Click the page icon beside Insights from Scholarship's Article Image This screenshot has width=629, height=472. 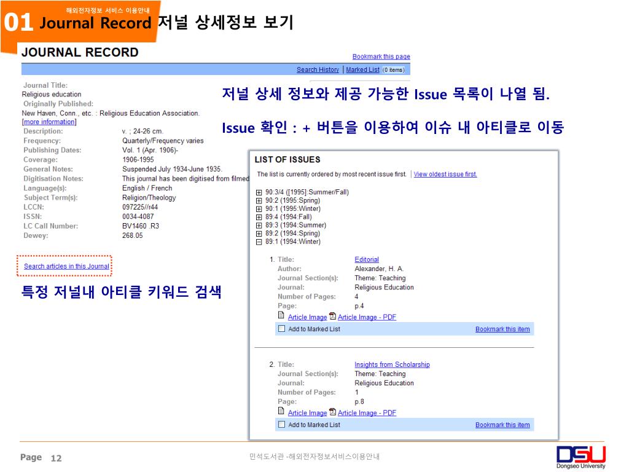click(x=281, y=411)
